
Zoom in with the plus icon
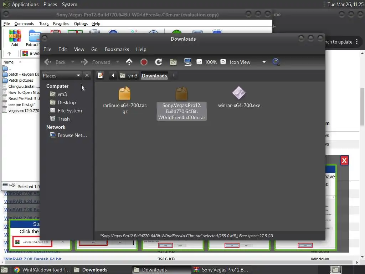(223, 62)
